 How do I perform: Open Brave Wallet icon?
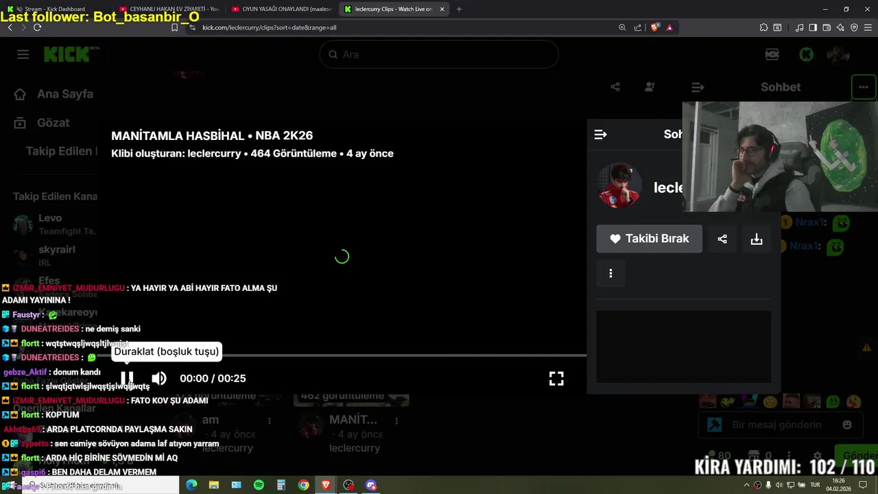click(x=827, y=27)
